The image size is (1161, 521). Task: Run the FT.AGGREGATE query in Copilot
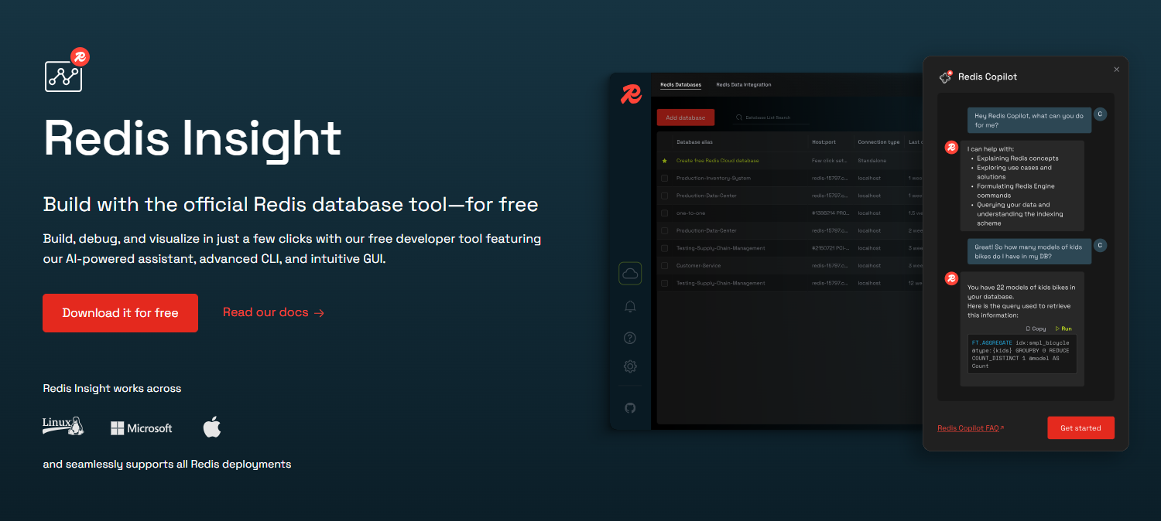point(1064,329)
